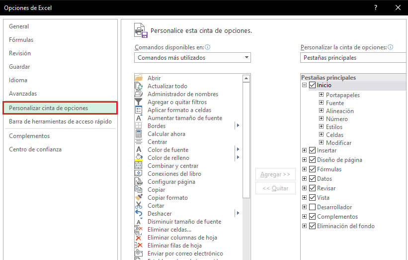408x260 pixels.
Task: Uncheck the Insertar tab checkbox
Action: click(x=312, y=150)
